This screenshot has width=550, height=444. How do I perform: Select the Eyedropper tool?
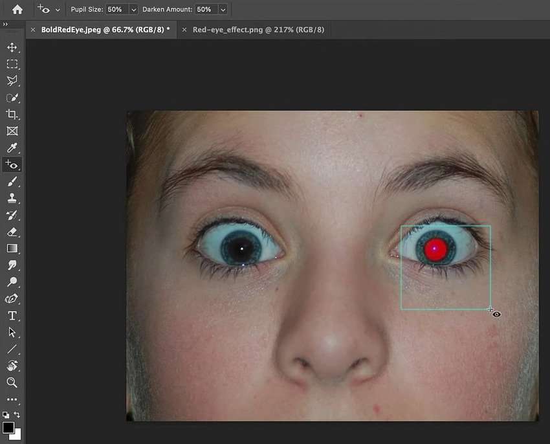[12, 148]
